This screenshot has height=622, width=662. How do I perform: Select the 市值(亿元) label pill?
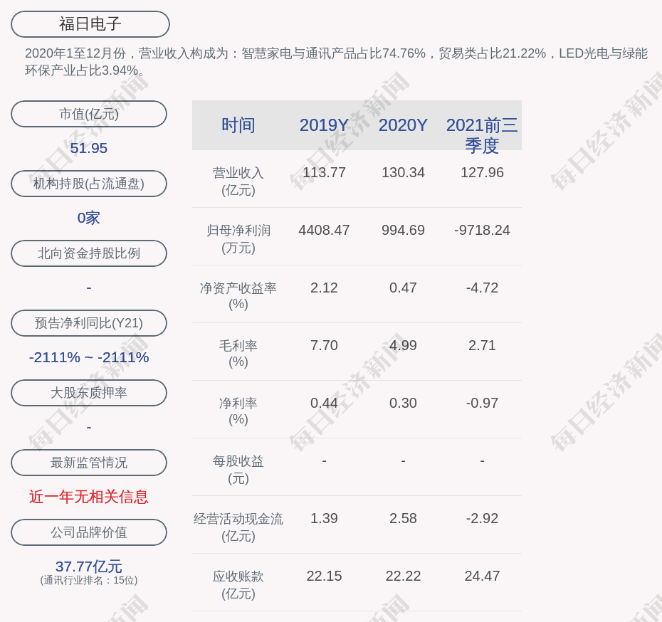[x=89, y=114]
